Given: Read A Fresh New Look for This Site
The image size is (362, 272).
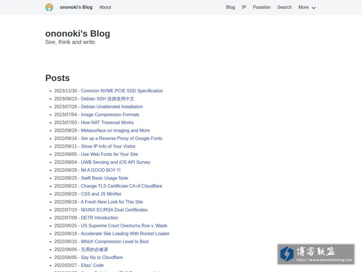Looking at the screenshot, I should (112, 202).
